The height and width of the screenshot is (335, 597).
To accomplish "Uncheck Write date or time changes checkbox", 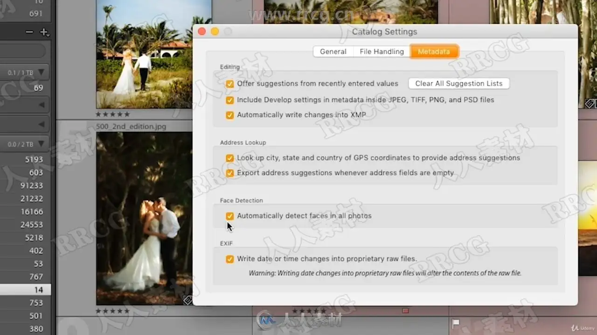I will click(x=229, y=259).
